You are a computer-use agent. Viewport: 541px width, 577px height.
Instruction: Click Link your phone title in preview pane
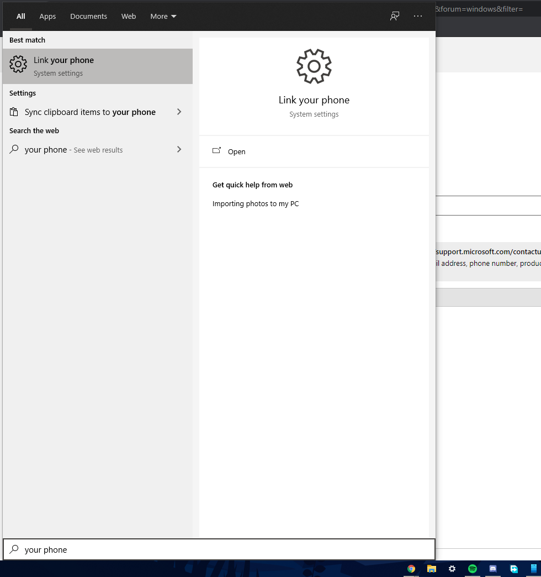pyautogui.click(x=314, y=100)
